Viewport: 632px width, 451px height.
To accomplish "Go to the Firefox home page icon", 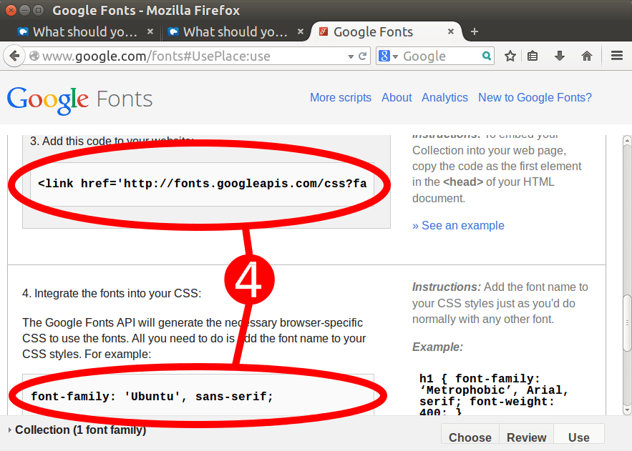I will pyautogui.click(x=587, y=56).
